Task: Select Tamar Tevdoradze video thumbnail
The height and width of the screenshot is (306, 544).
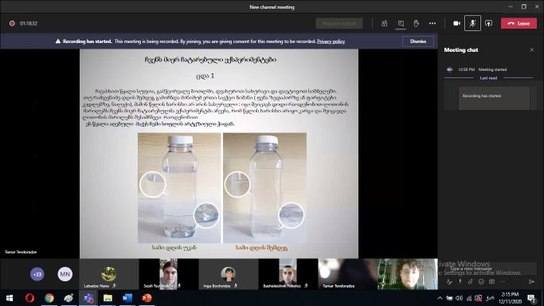Action: (x=348, y=274)
